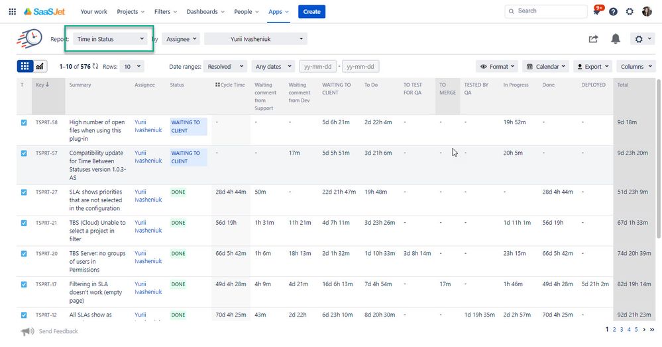Open the TSPRT-21 issue key link
The width and height of the screenshot is (662, 347).
46,223
